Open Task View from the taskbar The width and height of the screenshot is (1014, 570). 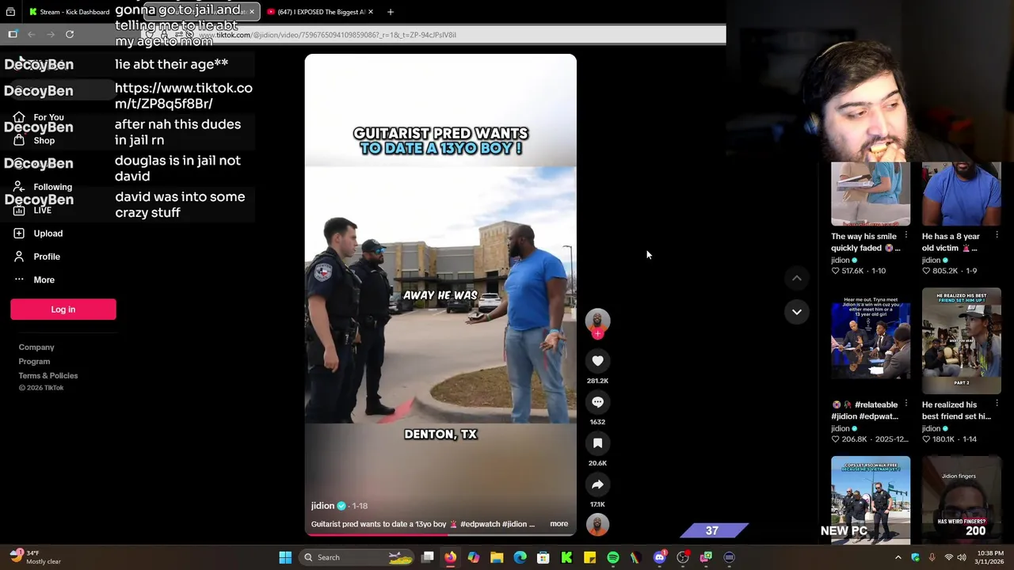[427, 557]
